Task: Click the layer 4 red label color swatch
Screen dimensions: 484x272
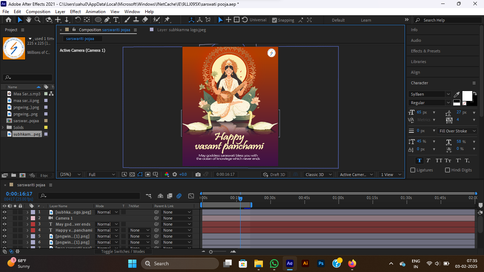Action: point(33,230)
